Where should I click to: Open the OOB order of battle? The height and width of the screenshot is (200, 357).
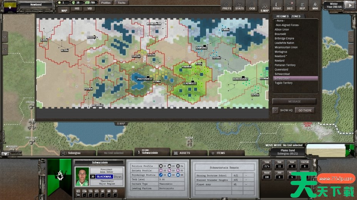pyautogui.click(x=252, y=6)
